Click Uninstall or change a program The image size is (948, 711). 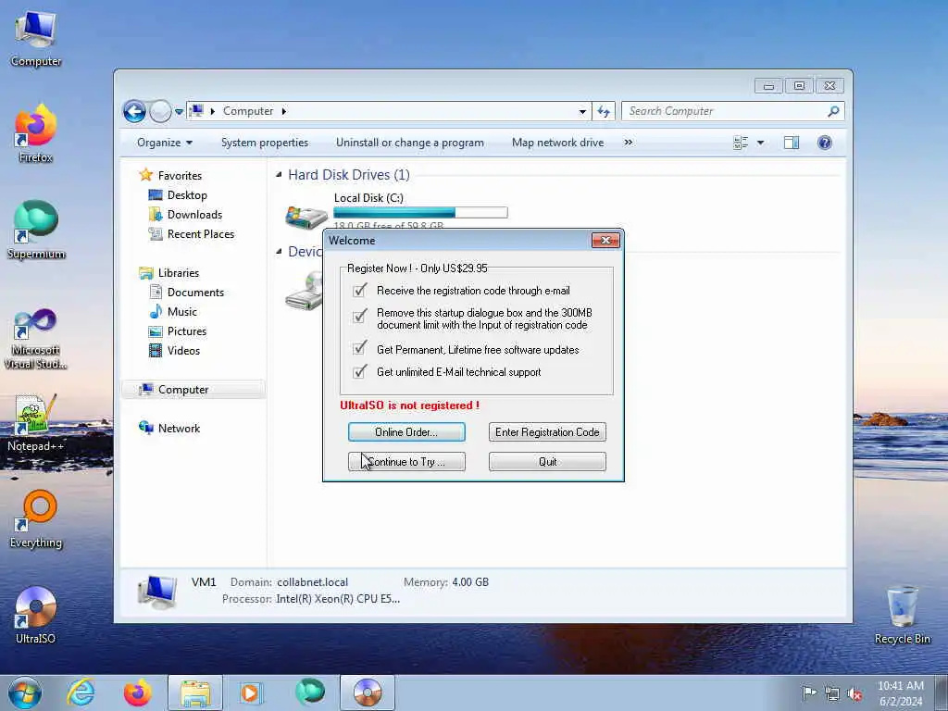point(410,143)
